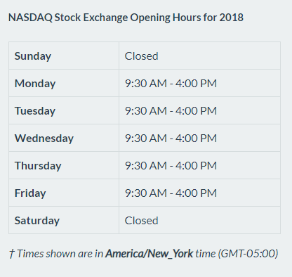The image size is (292, 277).
Task: Select the Monday row label
Action: click(35, 84)
